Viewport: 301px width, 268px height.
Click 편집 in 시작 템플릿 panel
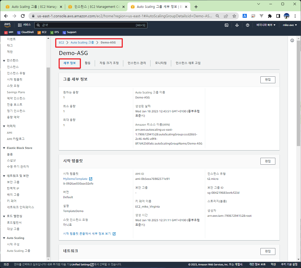267,161
